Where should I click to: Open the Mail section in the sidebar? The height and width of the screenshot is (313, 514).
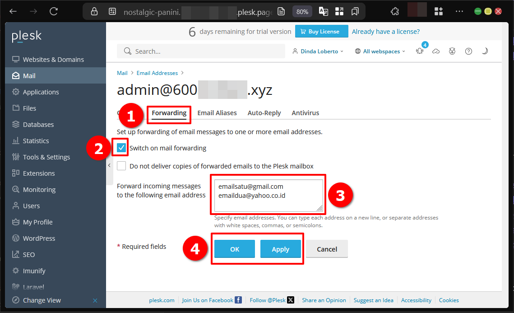point(29,75)
